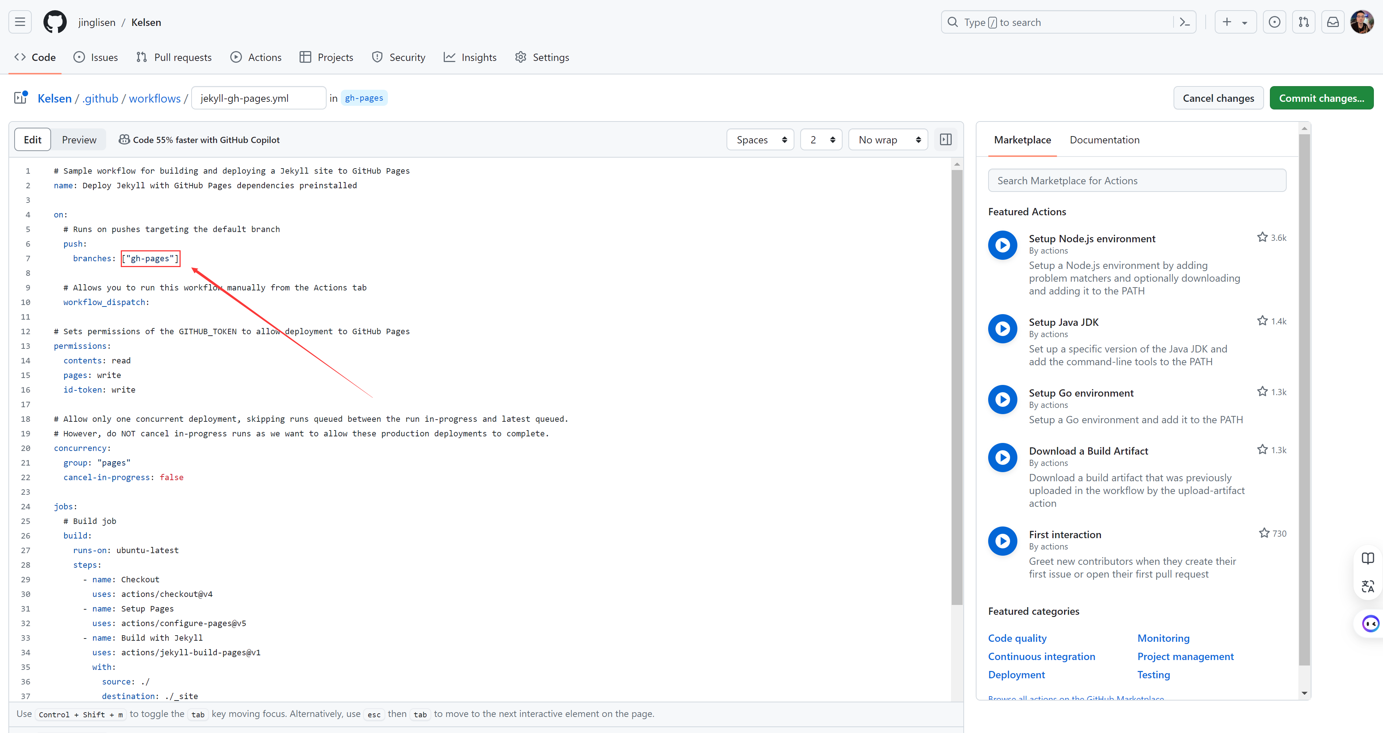Click the jinglisen owner link

(x=97, y=22)
